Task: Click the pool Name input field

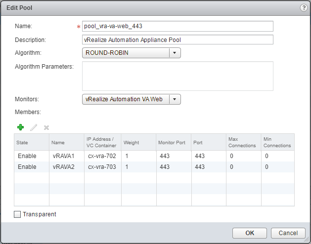Action: coord(178,26)
